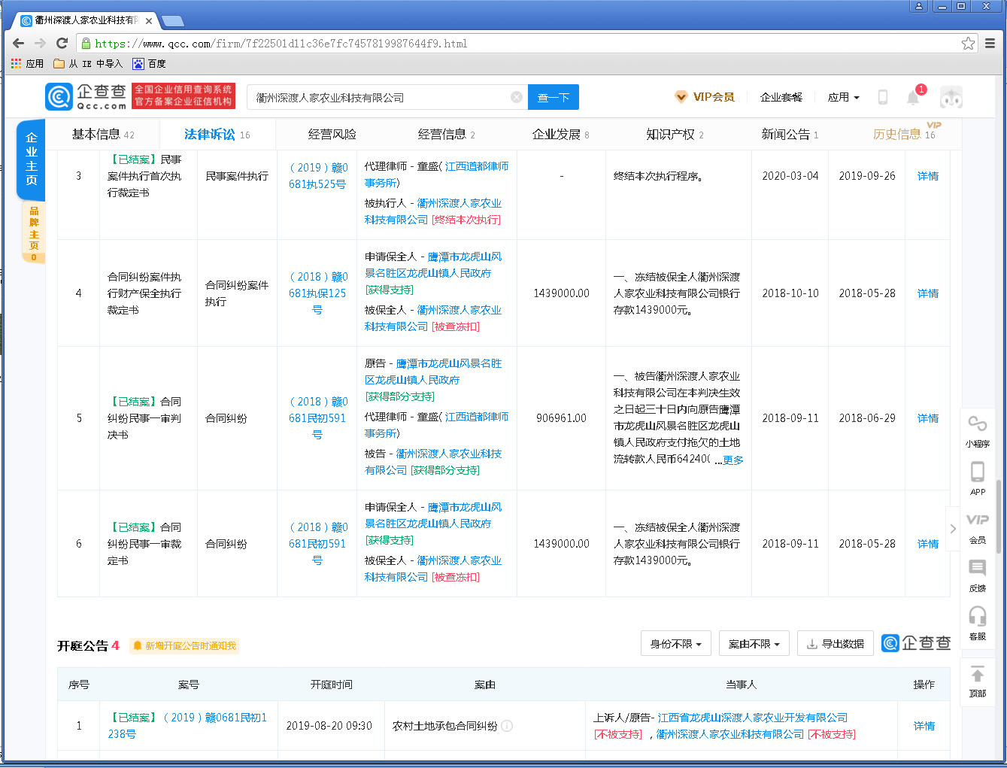
Task: Open case number (2018)赣0681执保125号
Action: (x=317, y=293)
